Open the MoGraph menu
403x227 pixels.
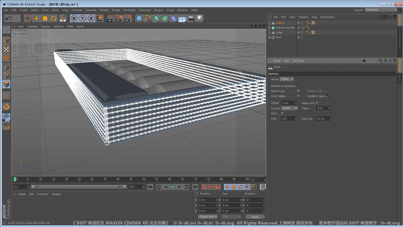(129, 10)
